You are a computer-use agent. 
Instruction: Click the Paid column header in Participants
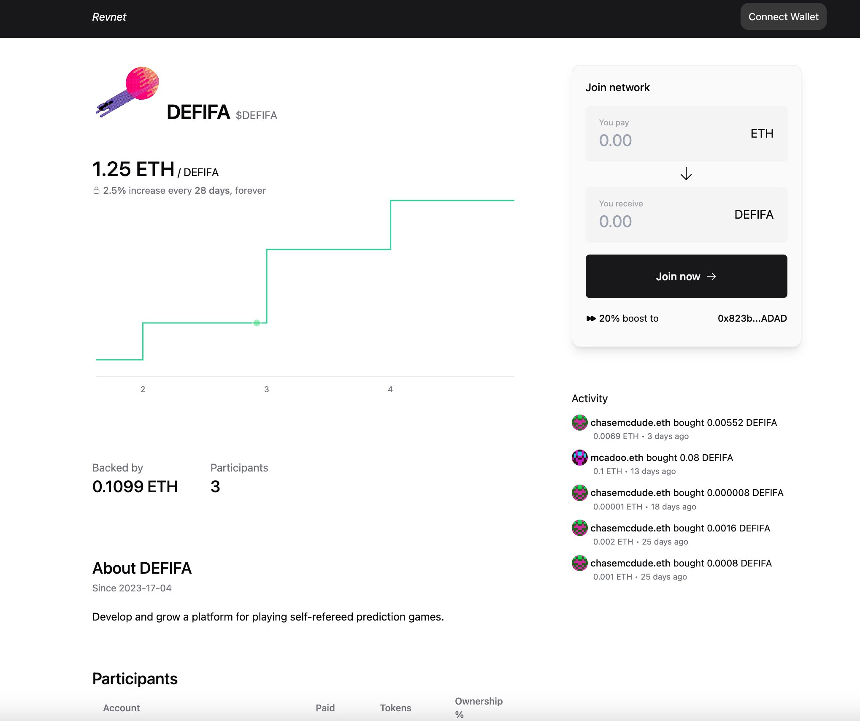[x=325, y=708]
